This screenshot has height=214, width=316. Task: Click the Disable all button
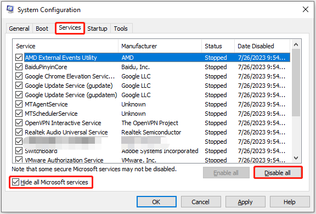point(278,173)
